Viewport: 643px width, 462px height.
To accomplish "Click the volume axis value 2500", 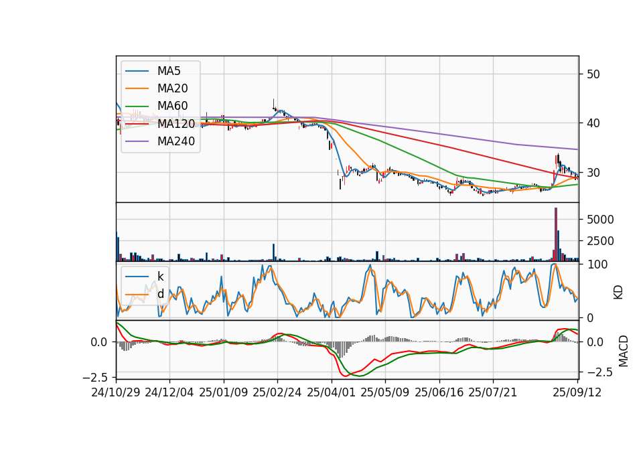I will tap(600, 241).
